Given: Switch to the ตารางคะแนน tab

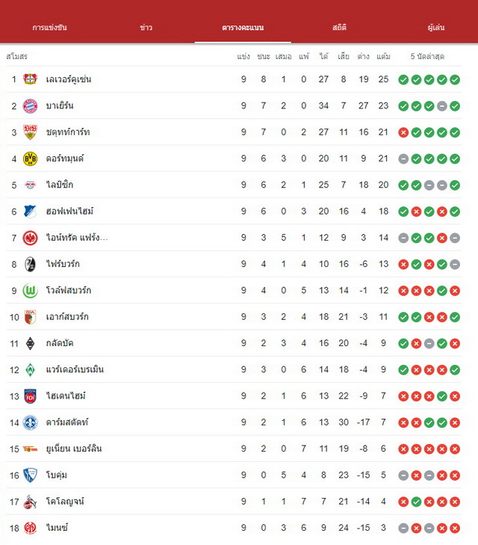Looking at the screenshot, I should 243,28.
